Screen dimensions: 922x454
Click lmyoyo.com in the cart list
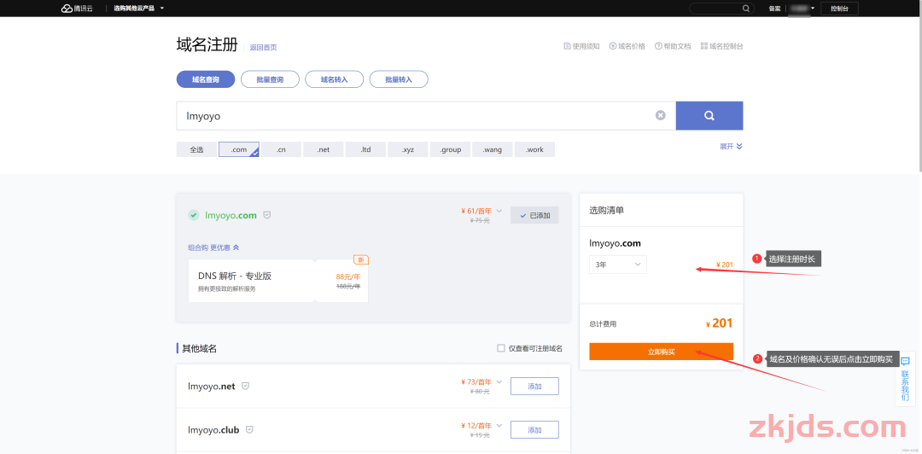tap(615, 243)
